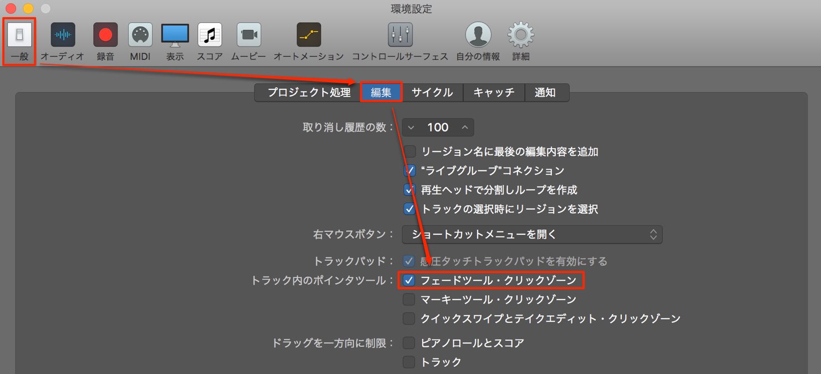Image resolution: width=821 pixels, height=374 pixels.
Task: Toggle トラックの選択時にリージョンを選択 checkbox
Action: point(409,209)
